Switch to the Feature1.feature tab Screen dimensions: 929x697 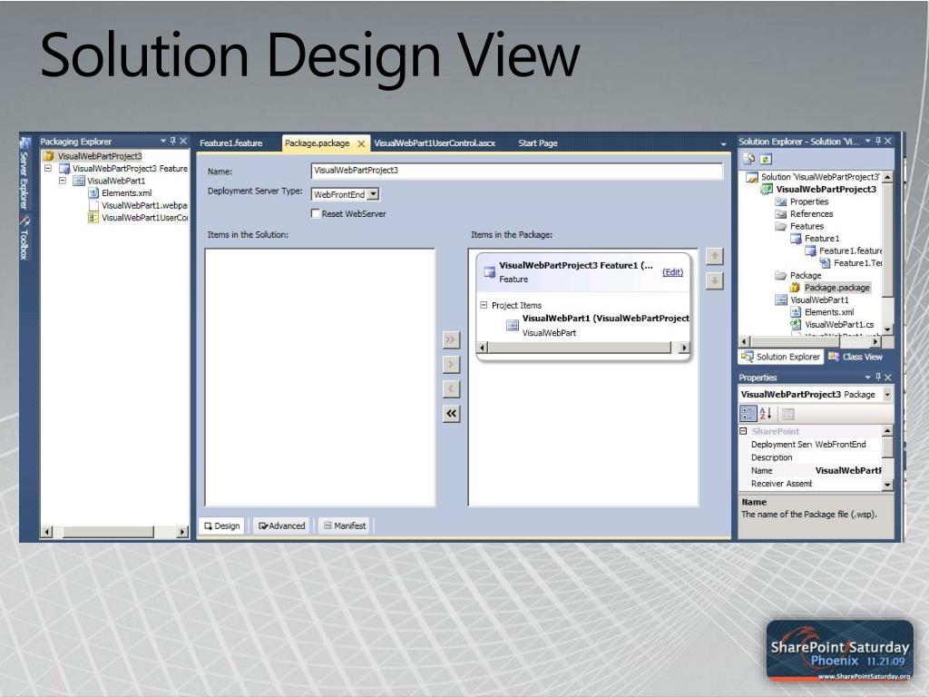230,142
